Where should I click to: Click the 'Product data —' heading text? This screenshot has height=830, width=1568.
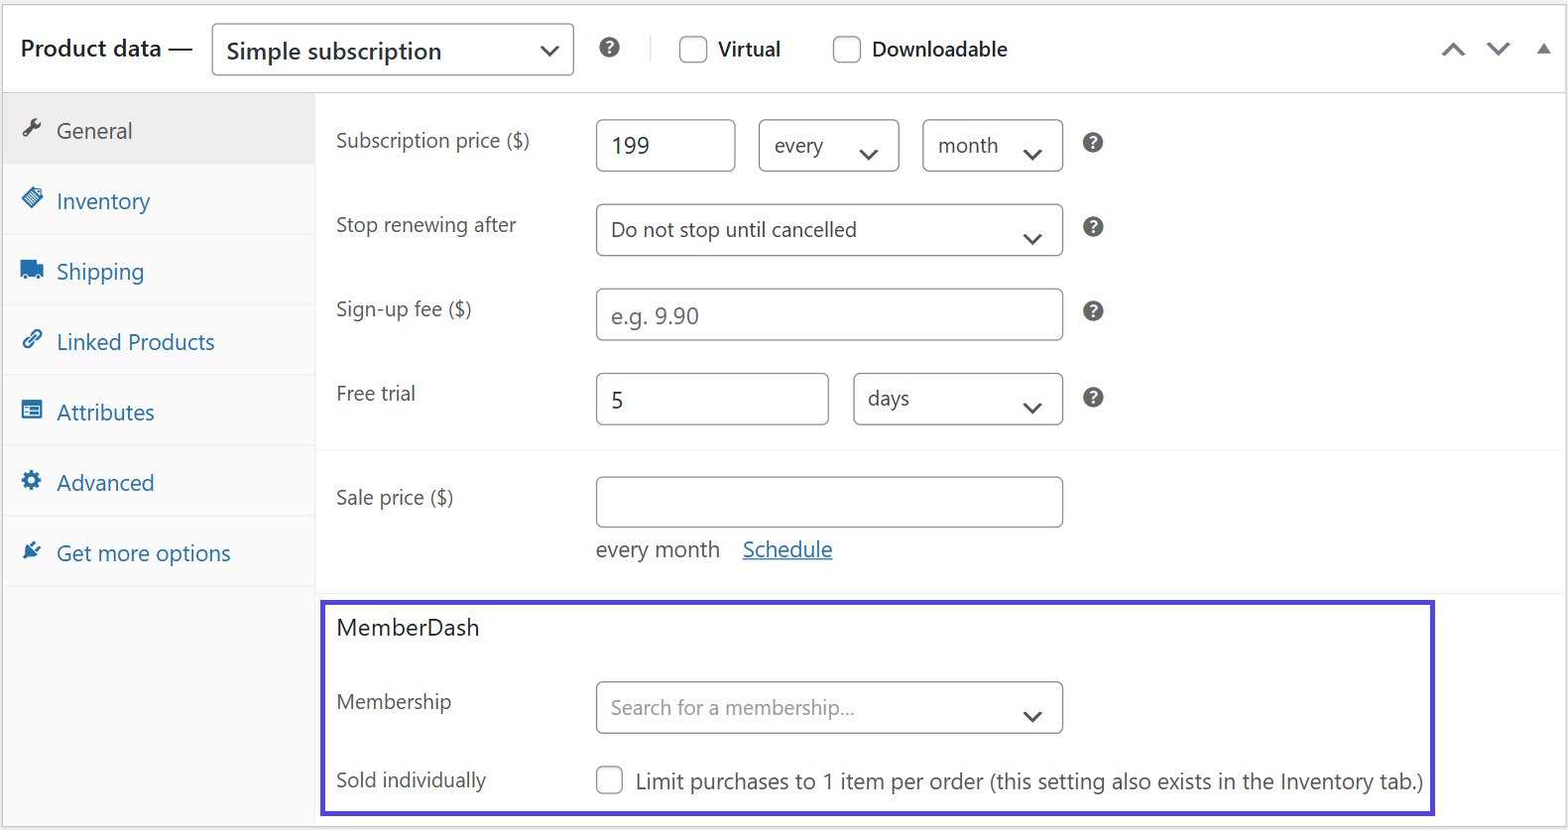(106, 49)
